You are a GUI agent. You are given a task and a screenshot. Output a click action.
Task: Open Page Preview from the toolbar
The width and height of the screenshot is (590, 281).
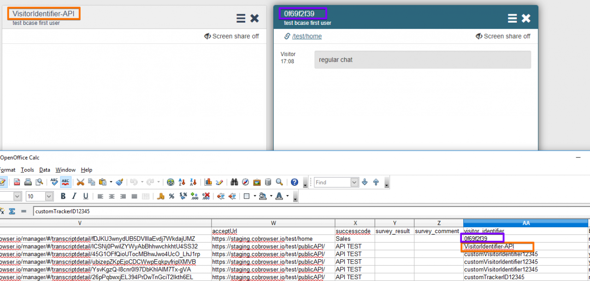(x=39, y=182)
